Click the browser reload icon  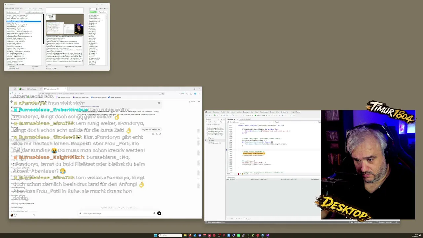coord(23,94)
